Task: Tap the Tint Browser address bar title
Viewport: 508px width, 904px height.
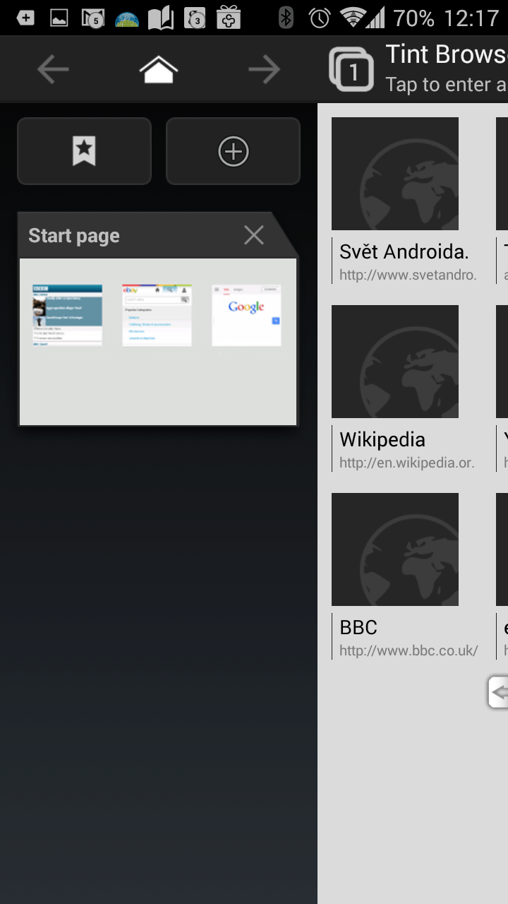Action: pyautogui.click(x=446, y=54)
